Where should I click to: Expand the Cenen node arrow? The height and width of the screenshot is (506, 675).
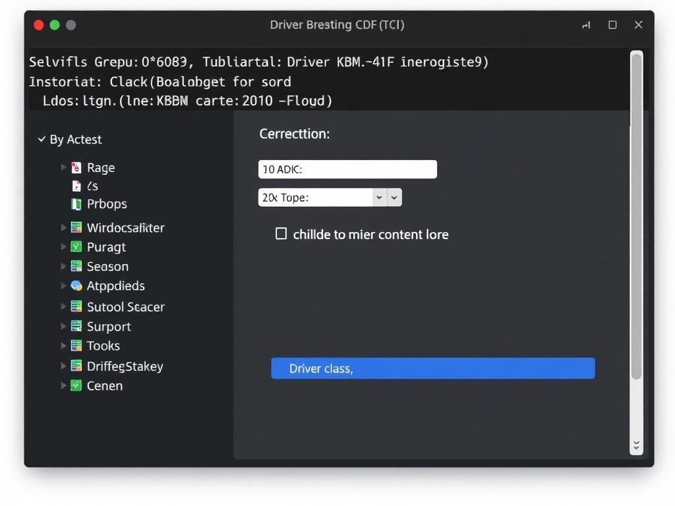(x=63, y=385)
